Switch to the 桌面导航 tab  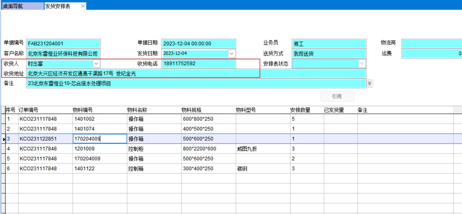coord(22,6)
